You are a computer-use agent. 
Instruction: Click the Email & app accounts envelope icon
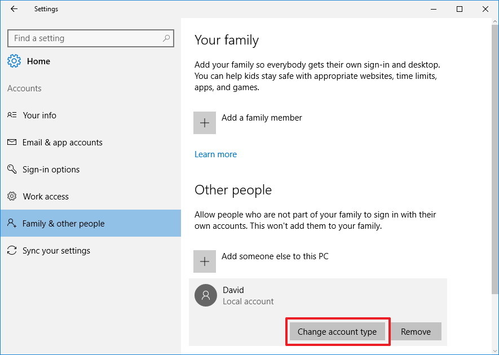[12, 143]
